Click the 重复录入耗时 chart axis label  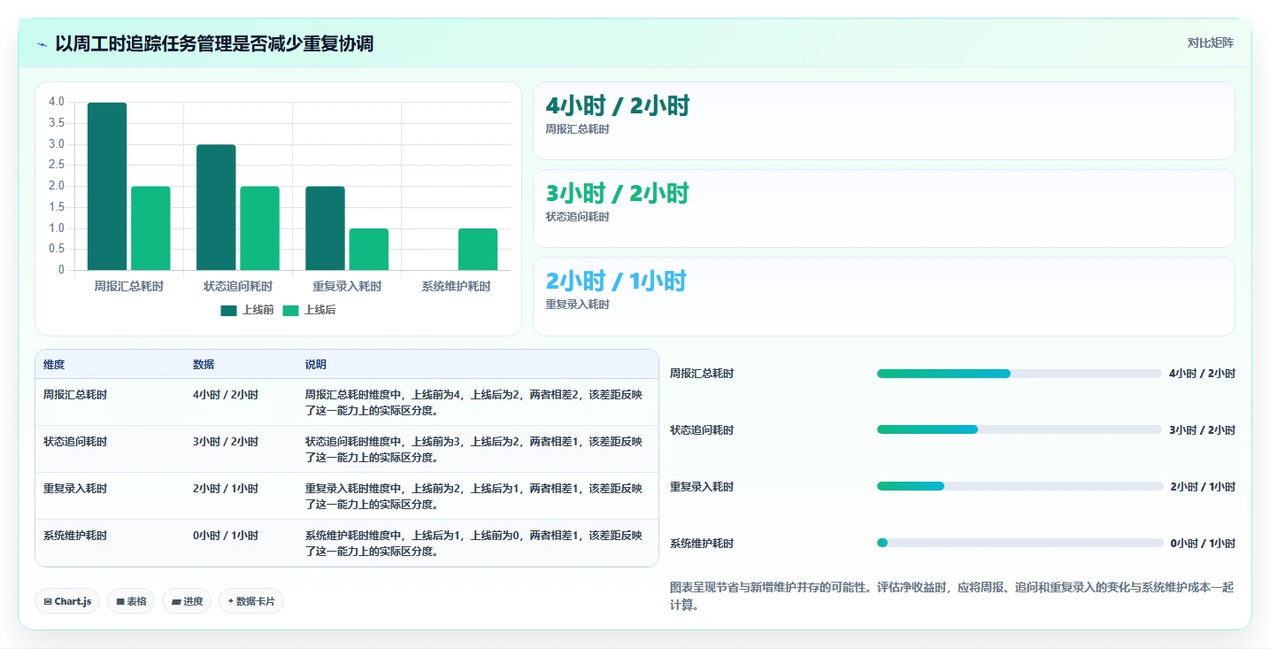[347, 286]
